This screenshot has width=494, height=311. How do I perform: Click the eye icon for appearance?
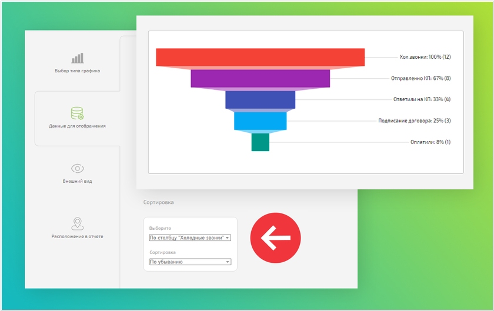(x=78, y=169)
